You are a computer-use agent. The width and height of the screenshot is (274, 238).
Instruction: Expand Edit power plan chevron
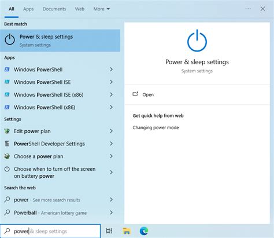pos(112,131)
